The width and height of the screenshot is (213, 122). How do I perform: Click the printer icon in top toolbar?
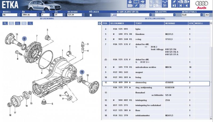point(130,2)
